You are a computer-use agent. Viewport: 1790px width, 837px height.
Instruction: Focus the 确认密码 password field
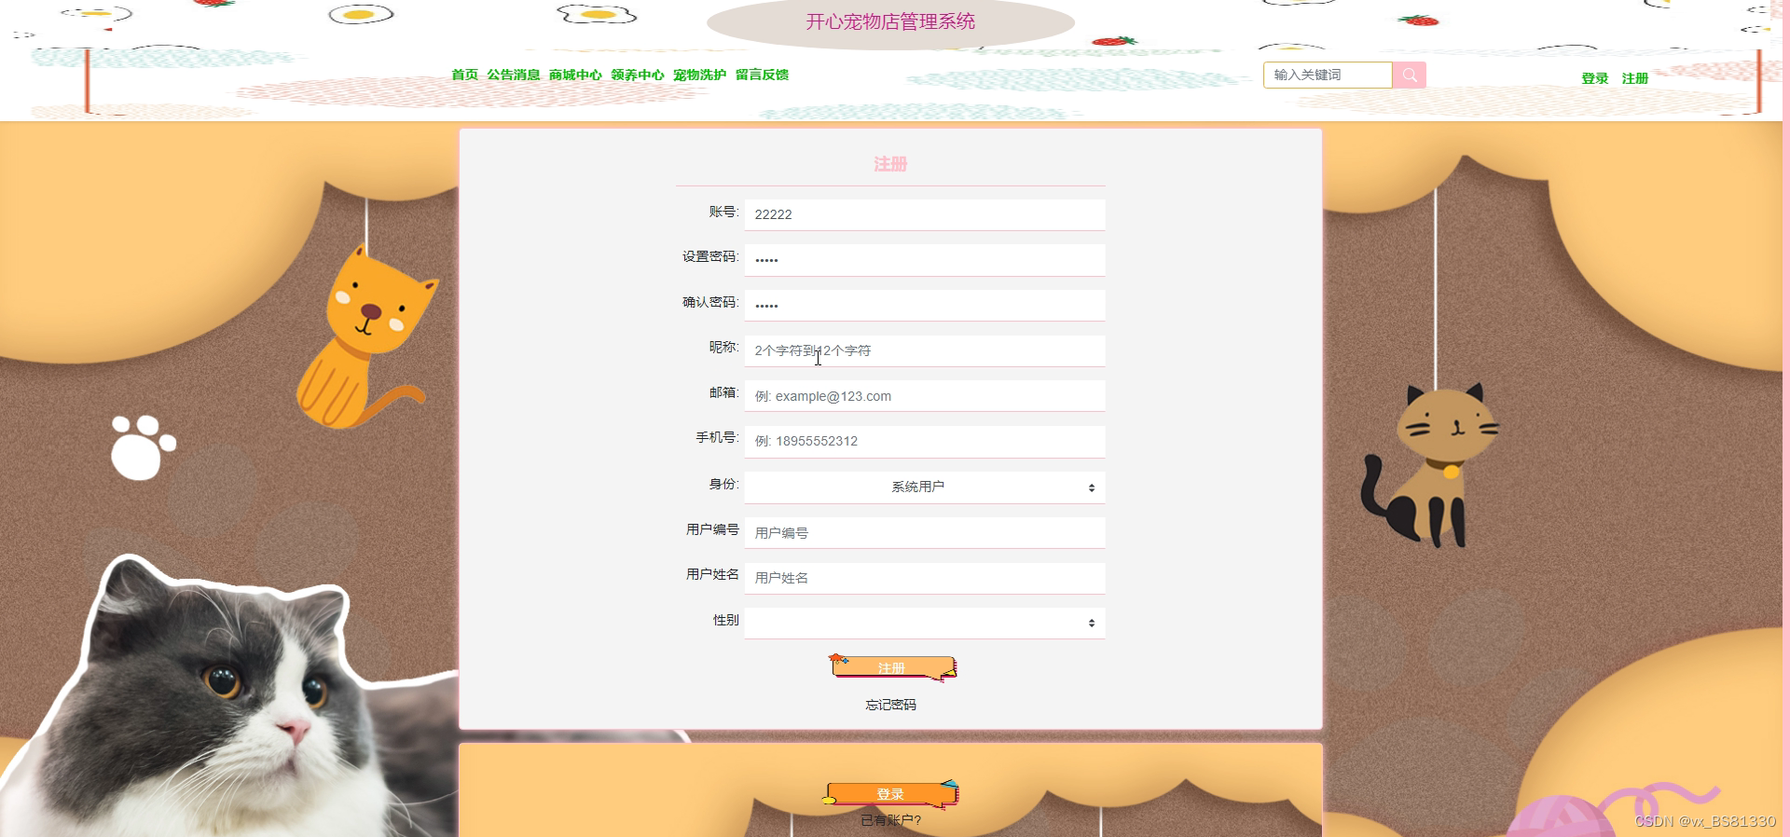coord(925,305)
